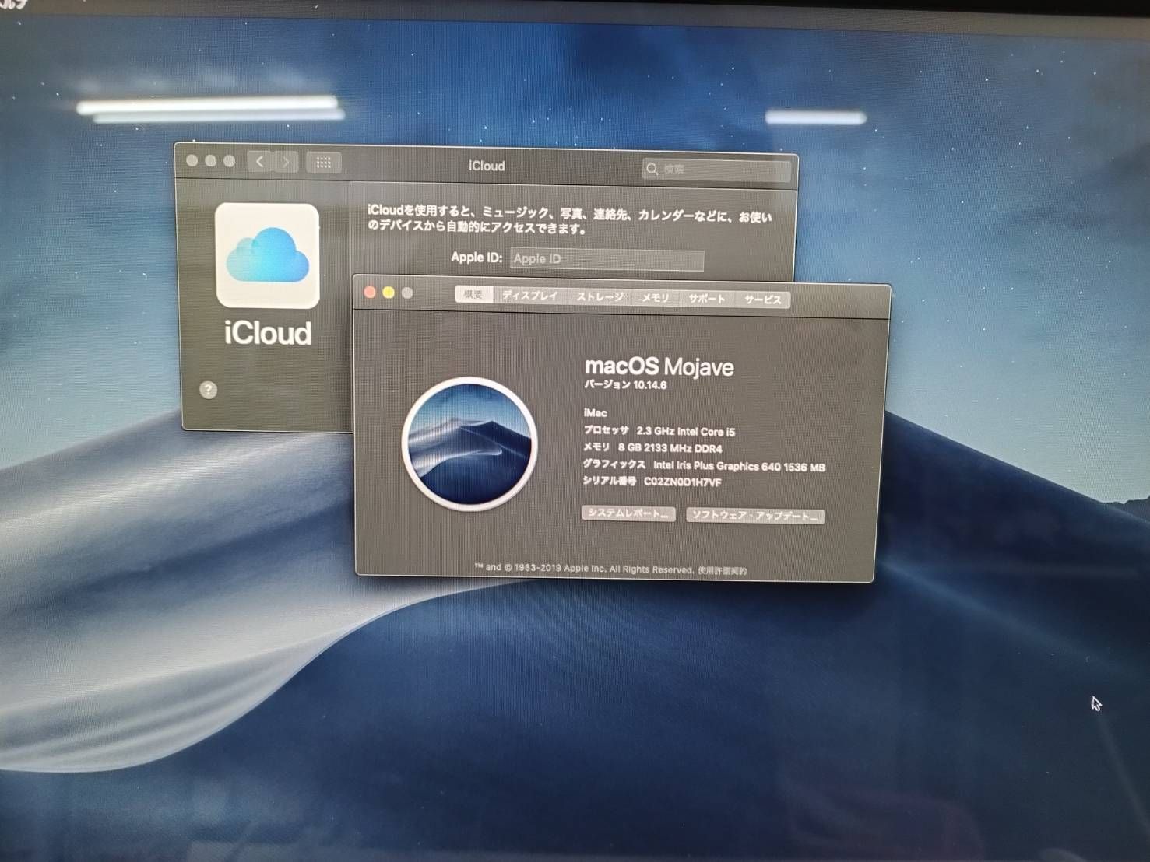
Task: Click the back navigation arrow in iCloud preferences
Action: [x=260, y=163]
